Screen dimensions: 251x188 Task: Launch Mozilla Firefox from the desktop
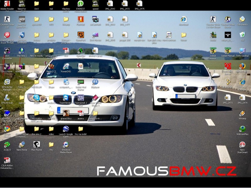(x=242, y=66)
